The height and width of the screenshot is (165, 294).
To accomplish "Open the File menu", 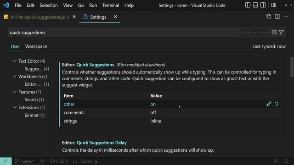I will coord(18,5).
